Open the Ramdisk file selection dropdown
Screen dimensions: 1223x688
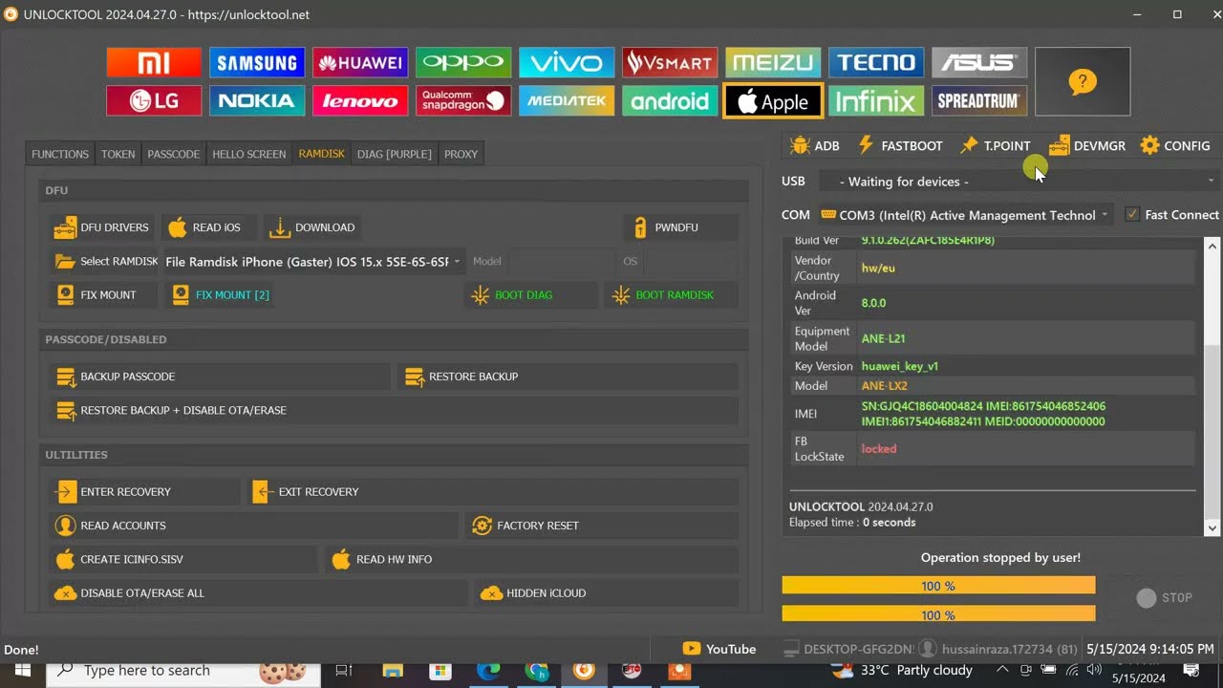tap(313, 262)
